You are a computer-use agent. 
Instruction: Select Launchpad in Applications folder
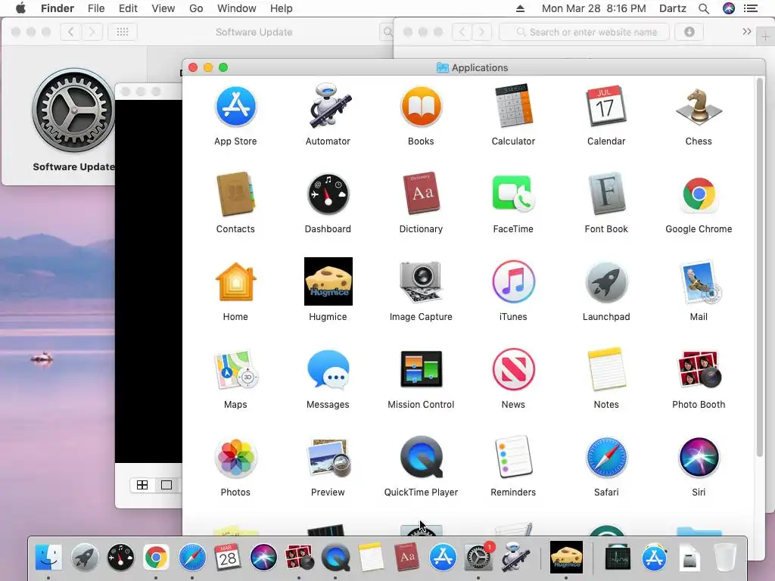(606, 281)
